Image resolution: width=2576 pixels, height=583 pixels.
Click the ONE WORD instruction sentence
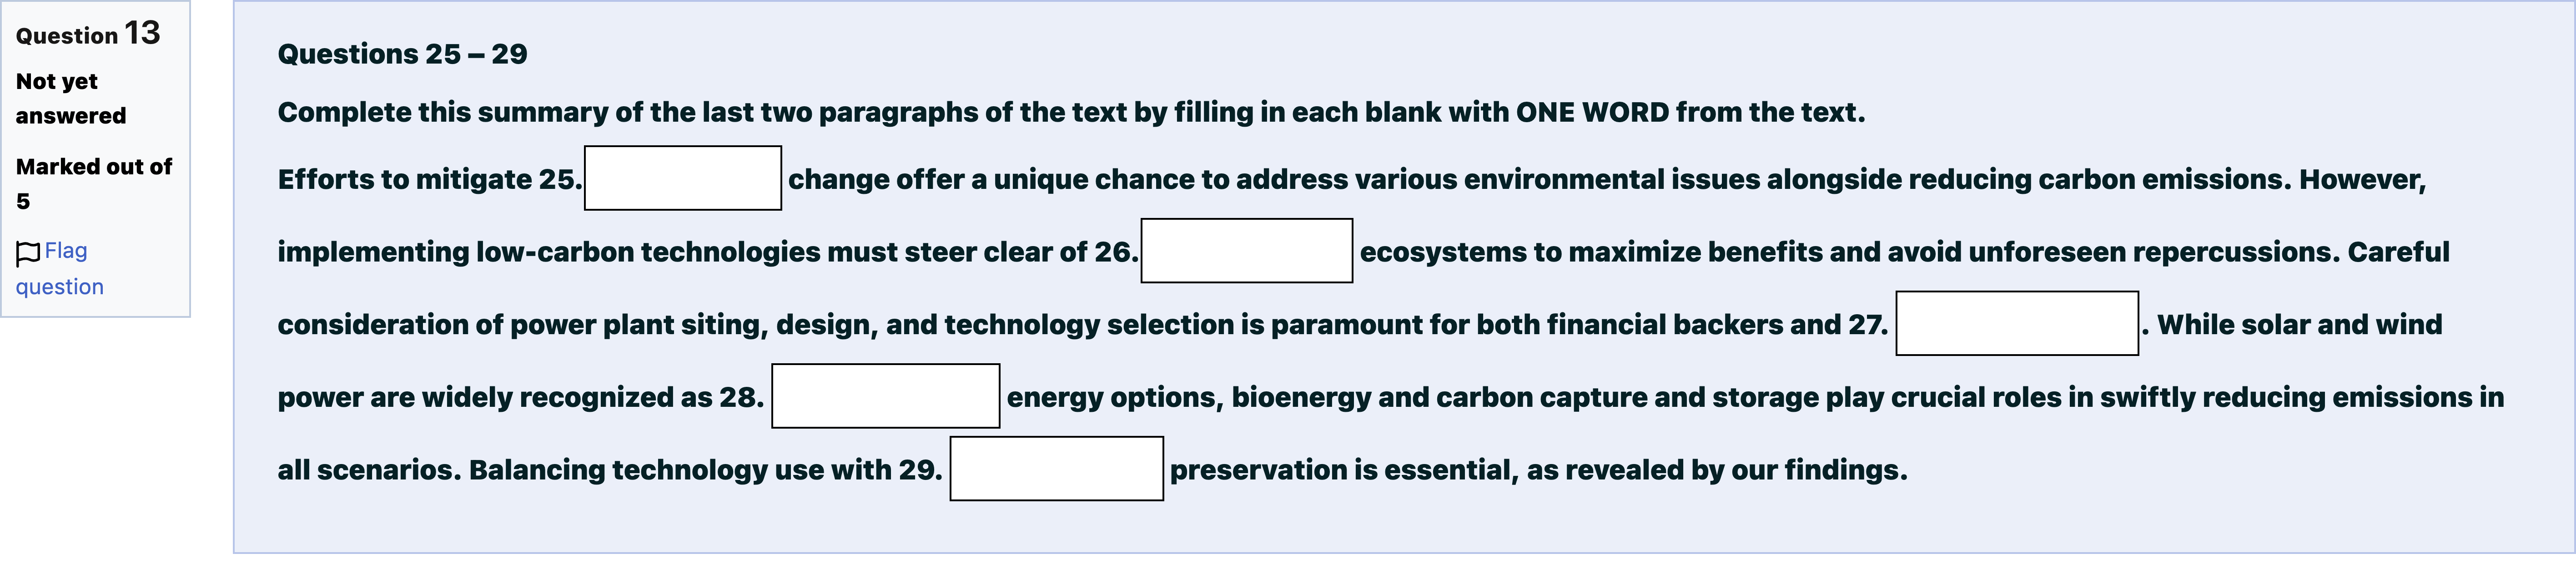(1071, 112)
